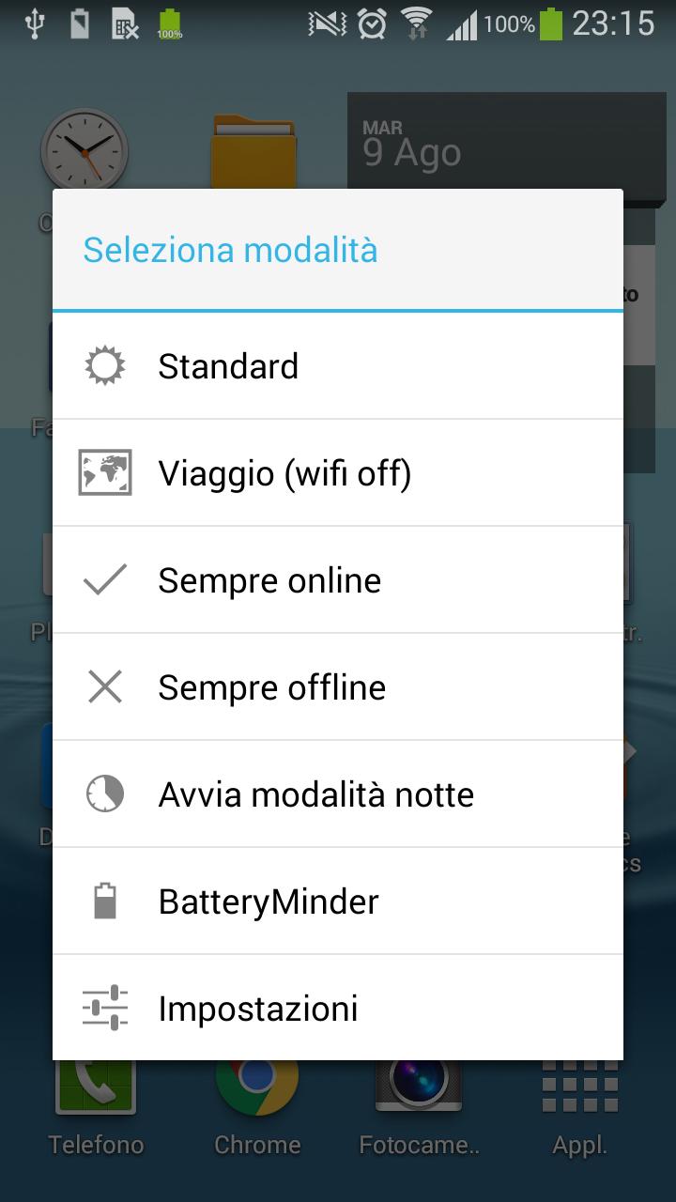The width and height of the screenshot is (676, 1202).
Task: Choose Sempre offline option
Action: pyautogui.click(x=338, y=687)
